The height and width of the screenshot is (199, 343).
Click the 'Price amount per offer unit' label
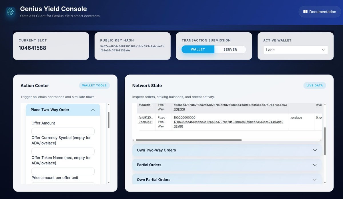click(55, 178)
